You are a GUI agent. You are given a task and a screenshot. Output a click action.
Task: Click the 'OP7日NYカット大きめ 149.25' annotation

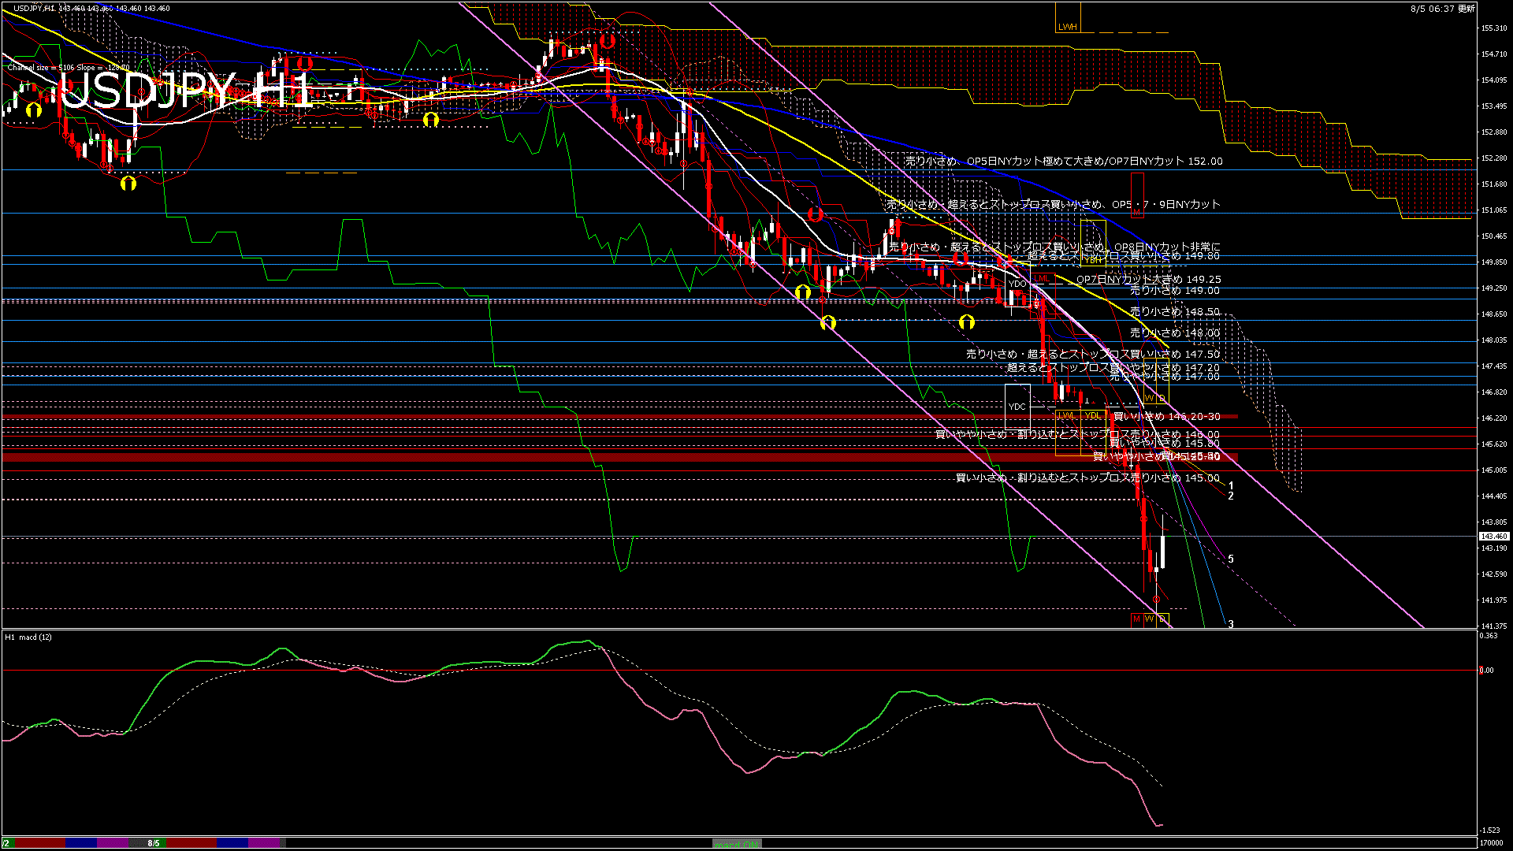1149,279
